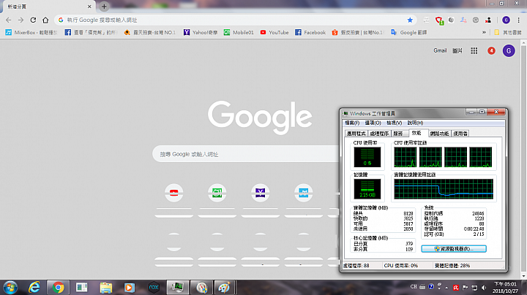Open Internet Explorer from the taskbar
This screenshot has height=295, width=527.
coord(34,288)
